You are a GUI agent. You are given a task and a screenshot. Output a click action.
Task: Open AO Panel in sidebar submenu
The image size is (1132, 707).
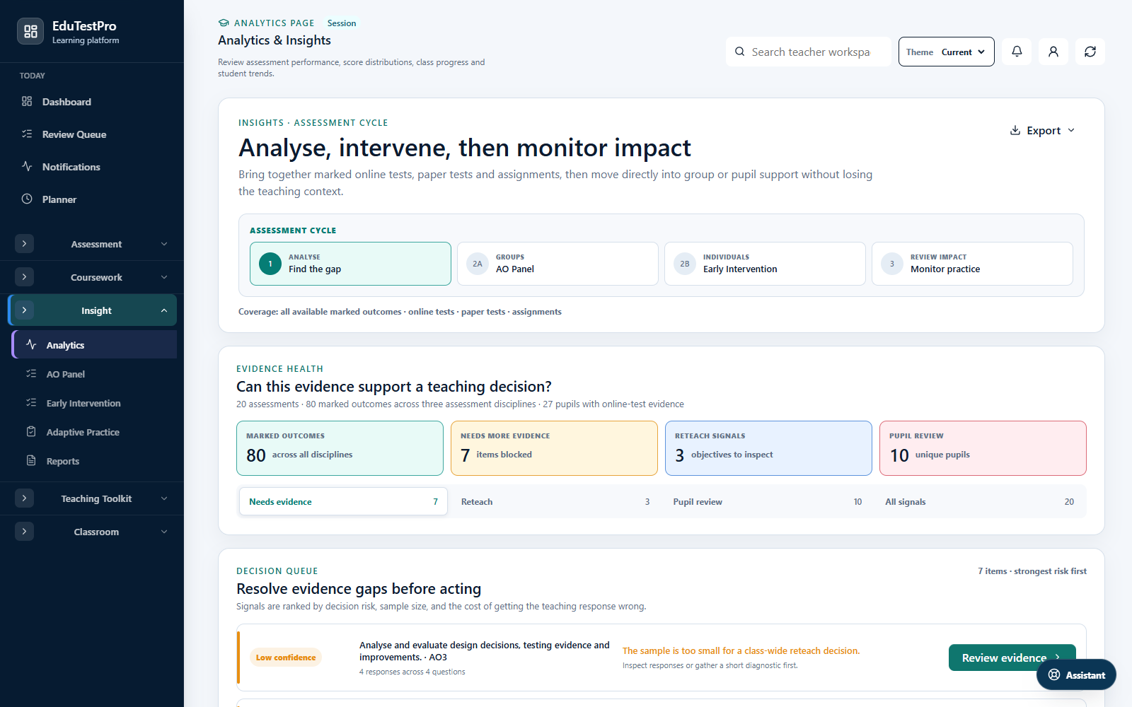(x=95, y=374)
